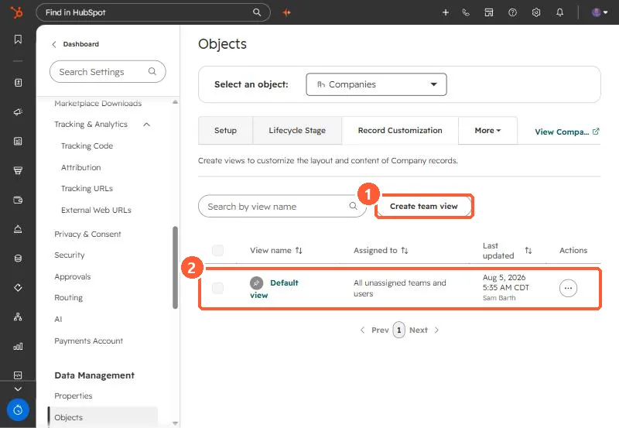Sort the table by View name

pyautogui.click(x=299, y=250)
